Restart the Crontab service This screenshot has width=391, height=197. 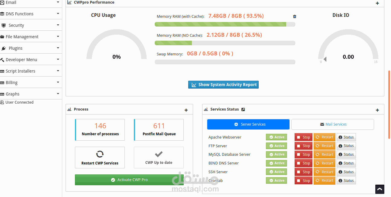point(325,181)
